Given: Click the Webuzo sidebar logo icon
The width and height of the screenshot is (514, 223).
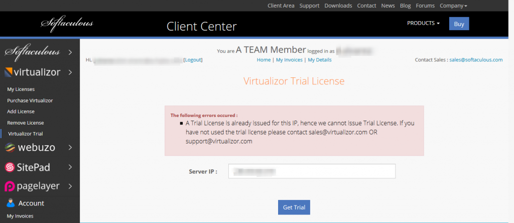Looking at the screenshot, I should (x=10, y=148).
